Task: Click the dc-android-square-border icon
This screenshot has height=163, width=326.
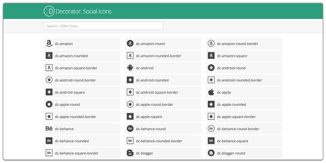Action: (130, 92)
